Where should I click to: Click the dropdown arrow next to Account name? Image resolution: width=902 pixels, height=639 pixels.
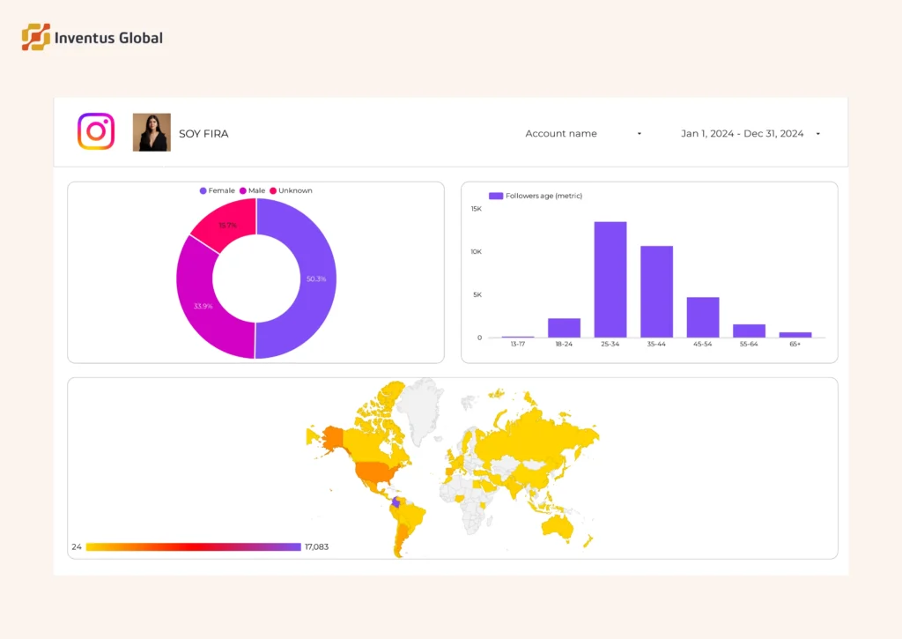tap(638, 133)
